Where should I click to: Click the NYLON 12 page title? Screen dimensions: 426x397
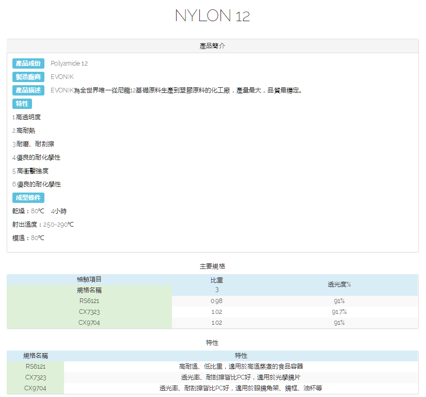tap(212, 16)
